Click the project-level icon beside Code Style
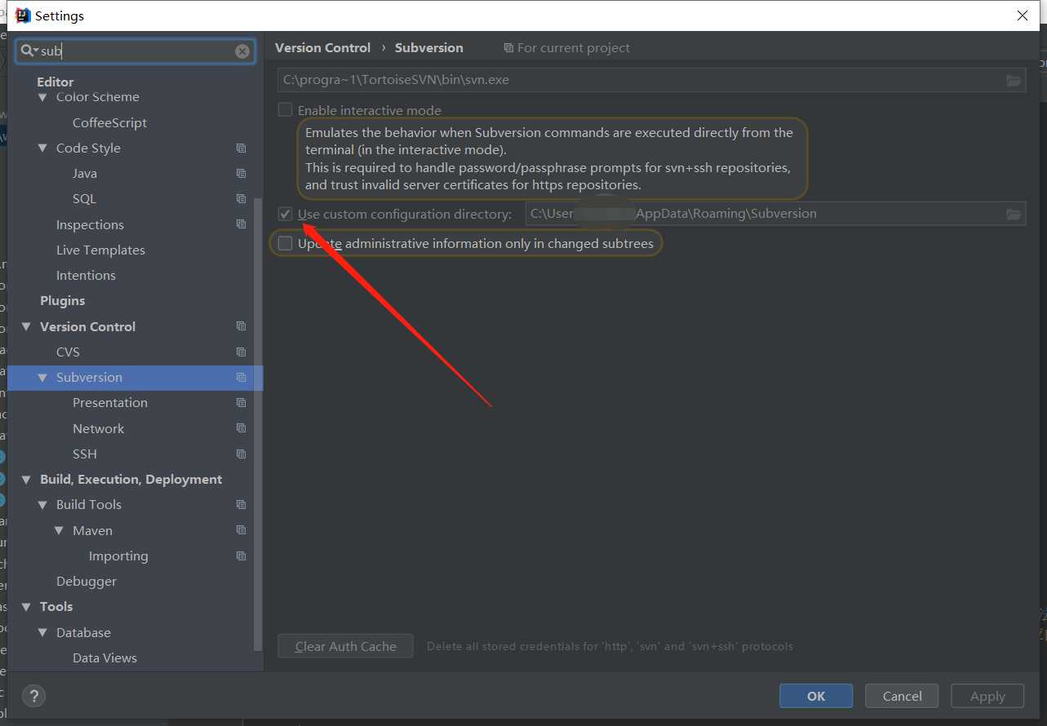Screen dimensions: 1047x726 (x=241, y=148)
